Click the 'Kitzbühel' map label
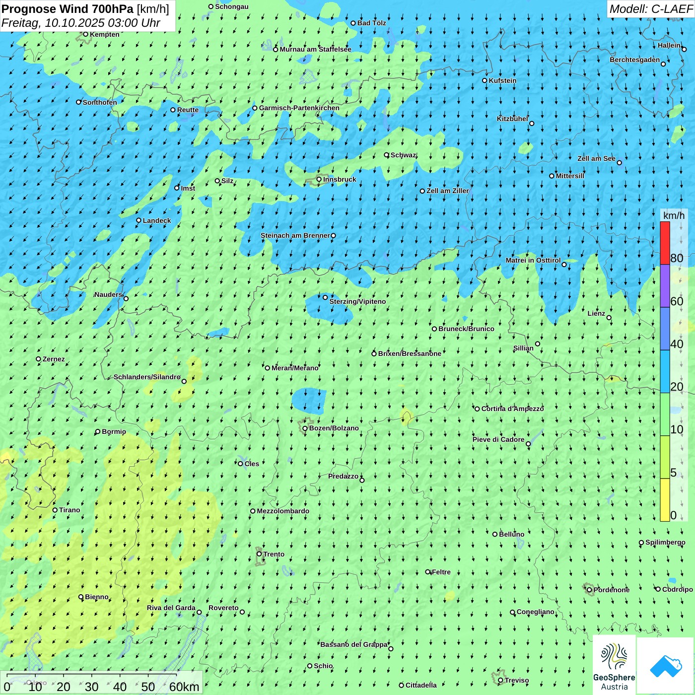 click(512, 119)
